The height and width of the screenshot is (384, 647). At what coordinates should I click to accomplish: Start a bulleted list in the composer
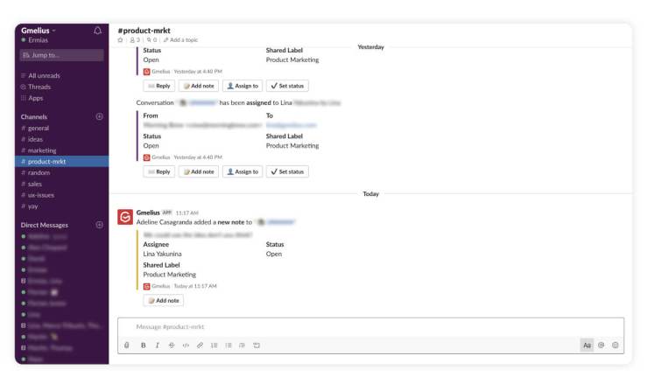pos(229,346)
